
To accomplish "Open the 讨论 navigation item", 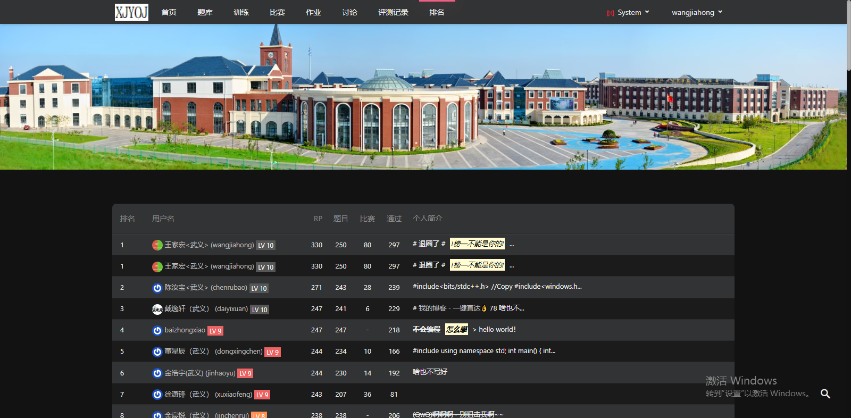I will click(x=349, y=12).
